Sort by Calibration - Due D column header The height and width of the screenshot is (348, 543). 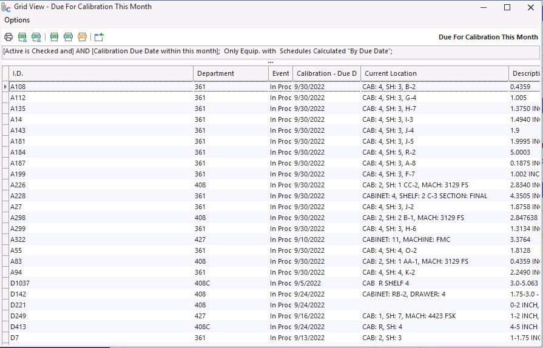pos(326,73)
